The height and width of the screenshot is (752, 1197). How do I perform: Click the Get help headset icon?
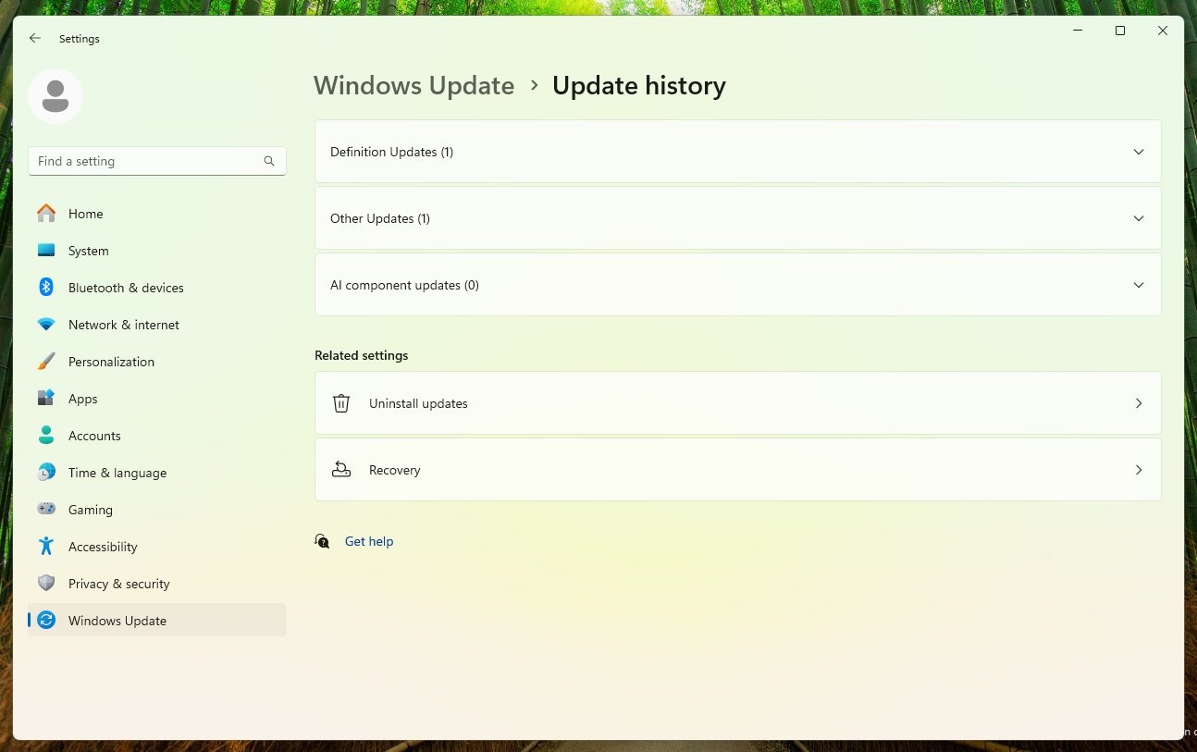pyautogui.click(x=321, y=541)
